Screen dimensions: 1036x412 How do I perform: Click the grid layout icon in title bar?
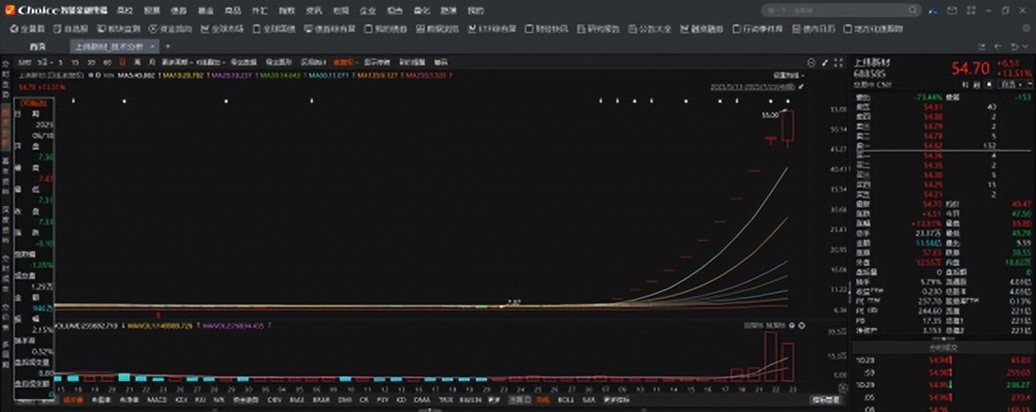[971, 10]
